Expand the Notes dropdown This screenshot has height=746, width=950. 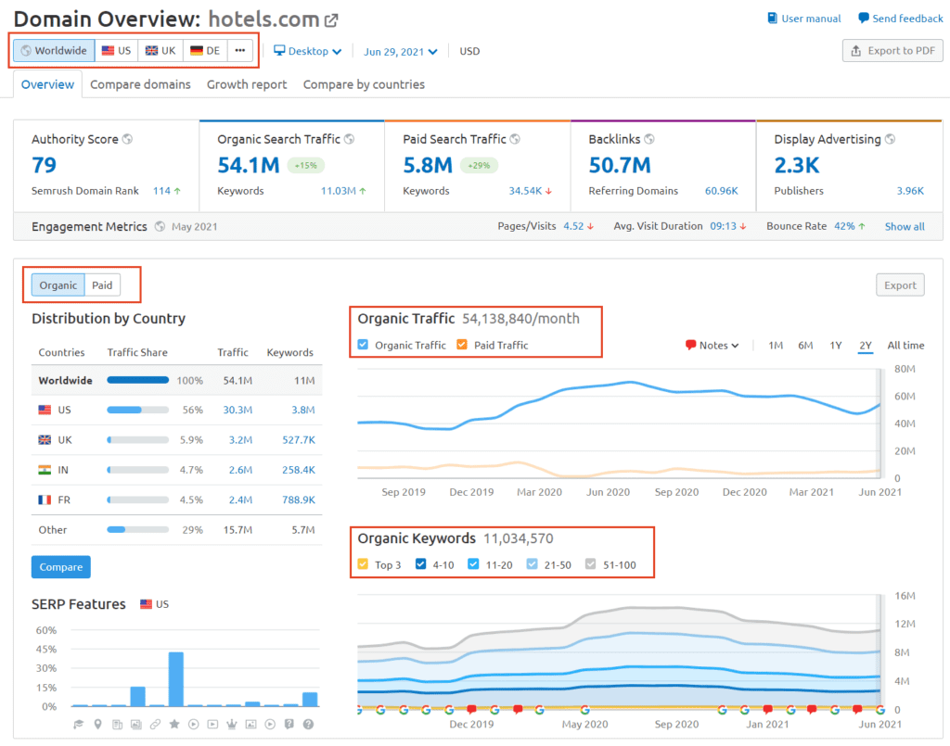pyautogui.click(x=712, y=346)
